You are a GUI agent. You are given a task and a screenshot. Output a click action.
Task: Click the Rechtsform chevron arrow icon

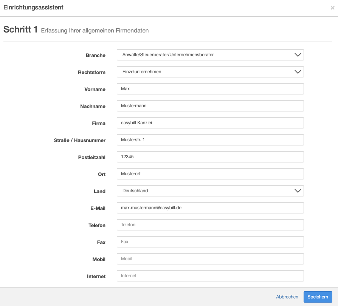click(x=298, y=72)
